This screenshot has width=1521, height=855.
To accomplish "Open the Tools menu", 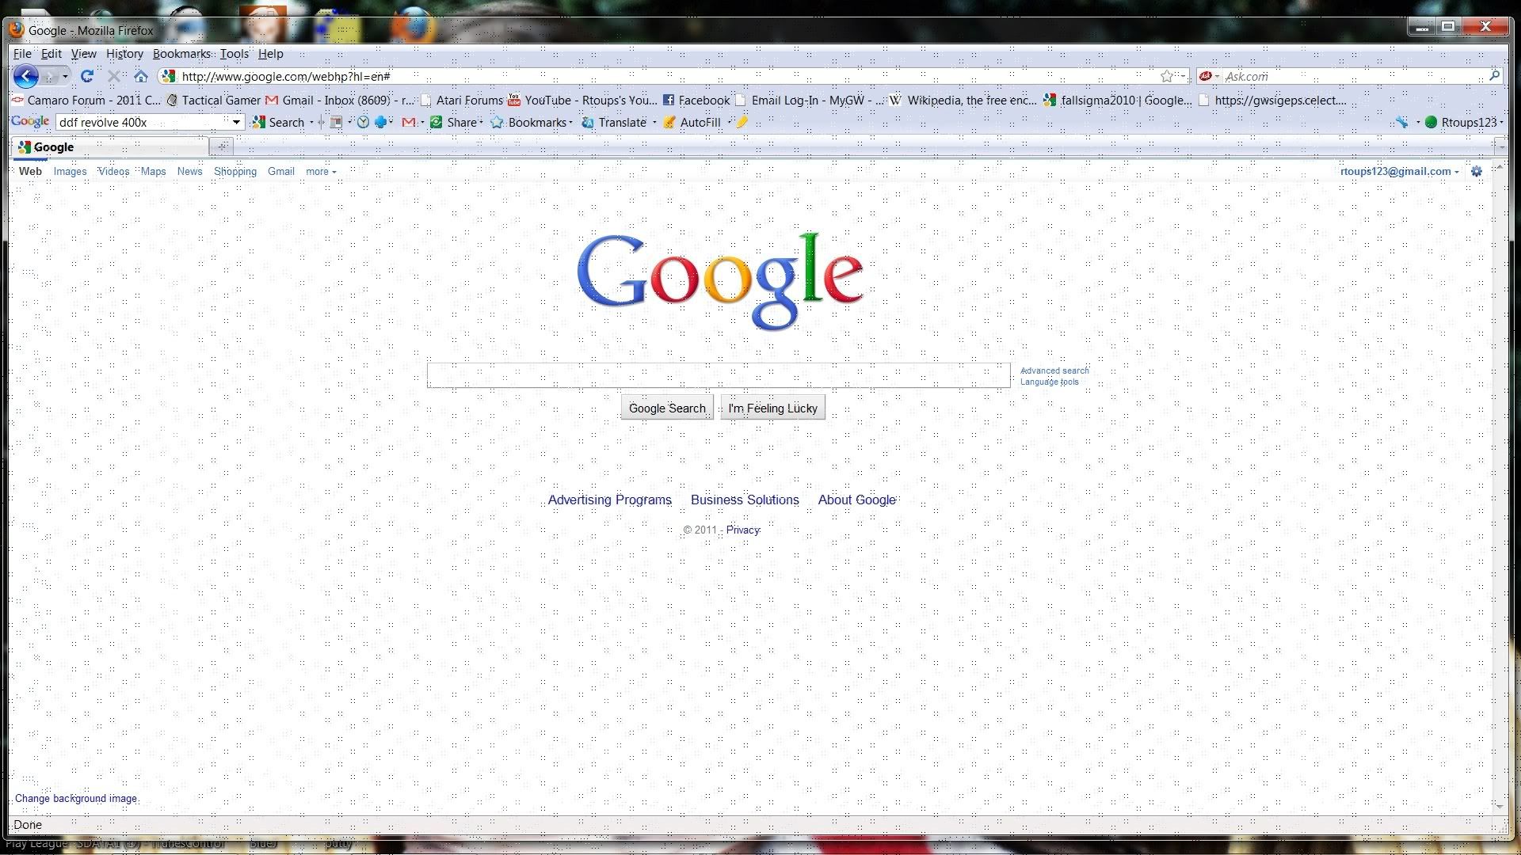I will (234, 54).
